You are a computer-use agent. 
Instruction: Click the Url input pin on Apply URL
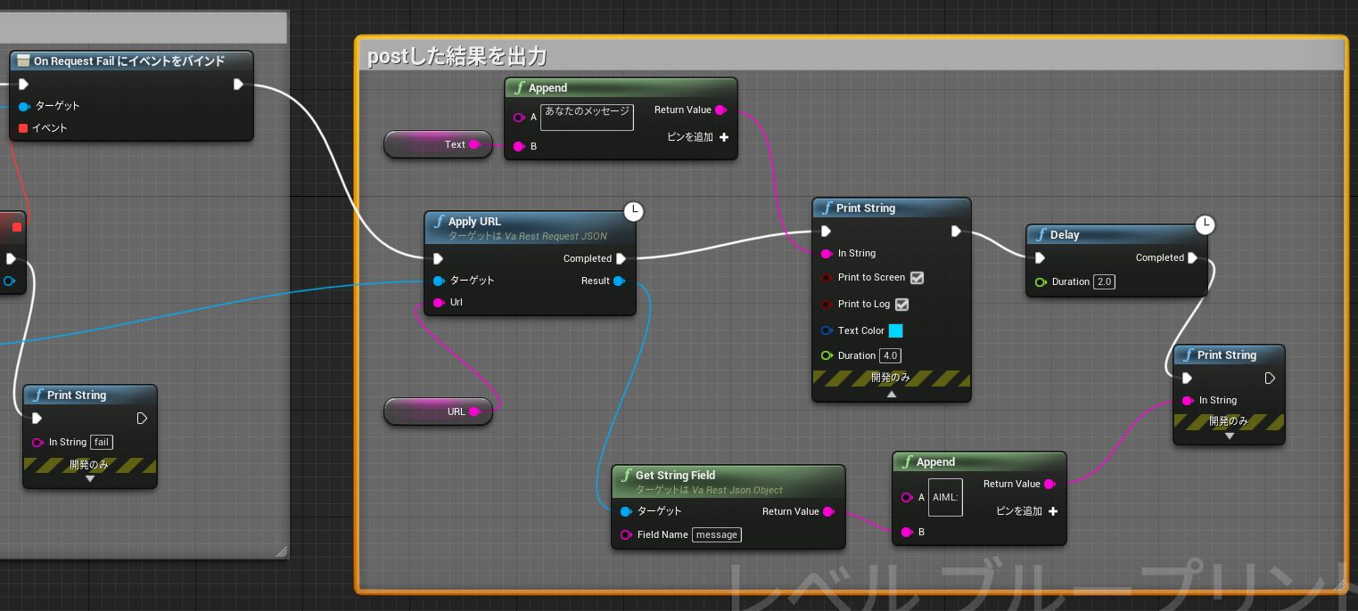coord(438,303)
